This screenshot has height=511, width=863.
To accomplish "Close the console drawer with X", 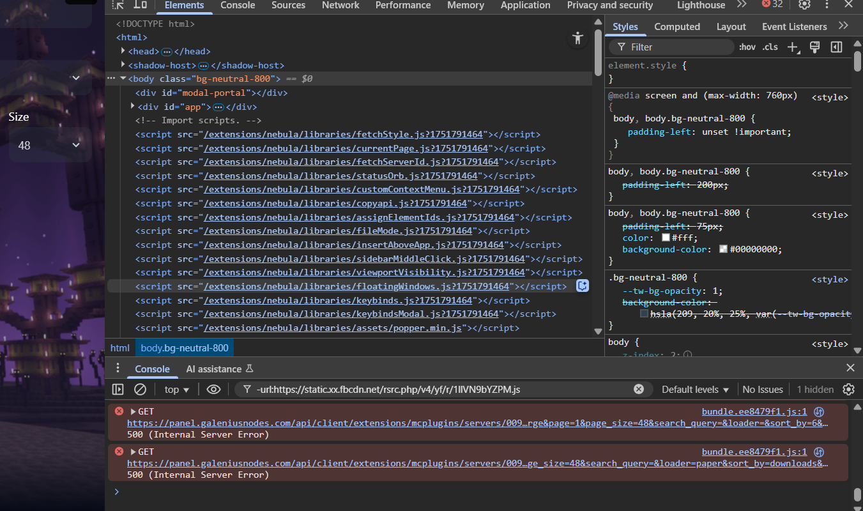I will (x=850, y=368).
